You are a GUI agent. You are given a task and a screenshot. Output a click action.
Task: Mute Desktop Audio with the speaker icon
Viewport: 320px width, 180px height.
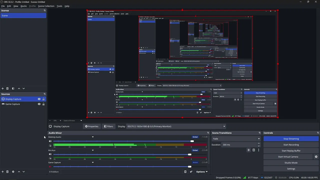click(50, 141)
